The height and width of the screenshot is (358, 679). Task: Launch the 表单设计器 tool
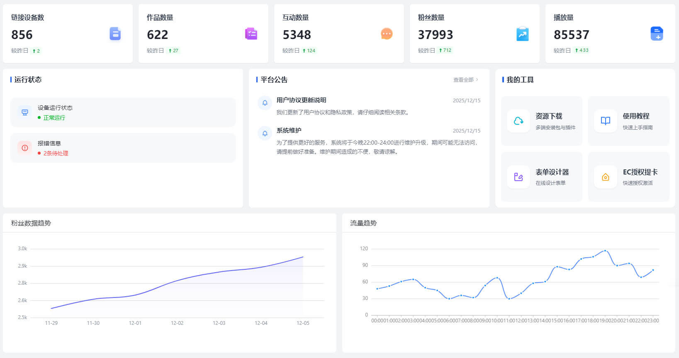click(x=541, y=177)
